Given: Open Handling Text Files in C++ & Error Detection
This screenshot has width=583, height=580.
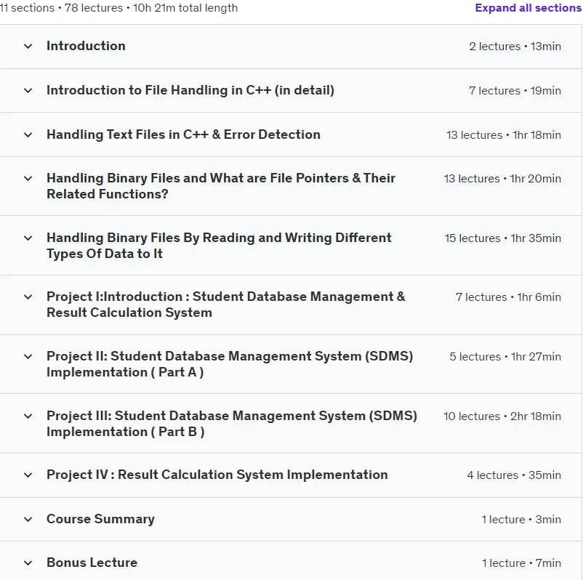Looking at the screenshot, I should point(183,134).
